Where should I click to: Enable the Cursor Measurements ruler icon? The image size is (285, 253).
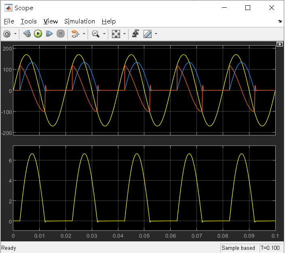click(148, 34)
